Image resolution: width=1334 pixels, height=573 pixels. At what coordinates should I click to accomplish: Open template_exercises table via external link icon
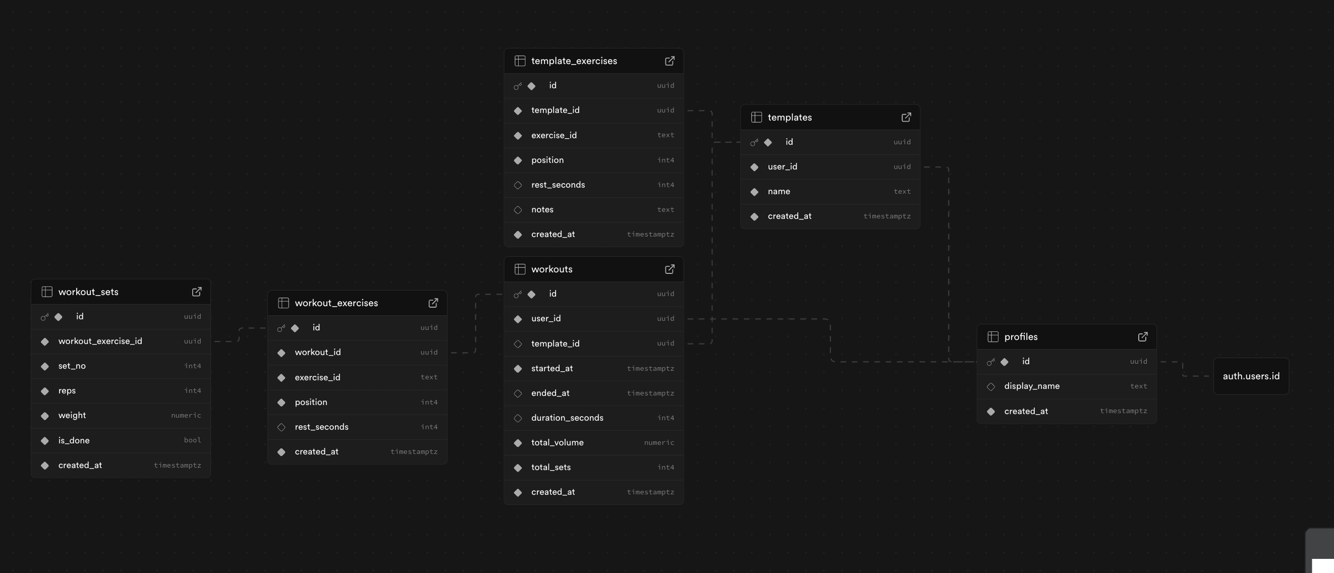670,61
